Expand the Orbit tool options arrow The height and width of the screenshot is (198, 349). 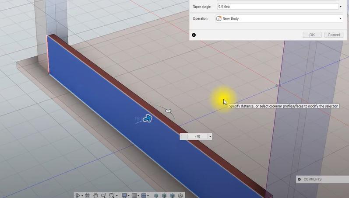tap(82, 195)
